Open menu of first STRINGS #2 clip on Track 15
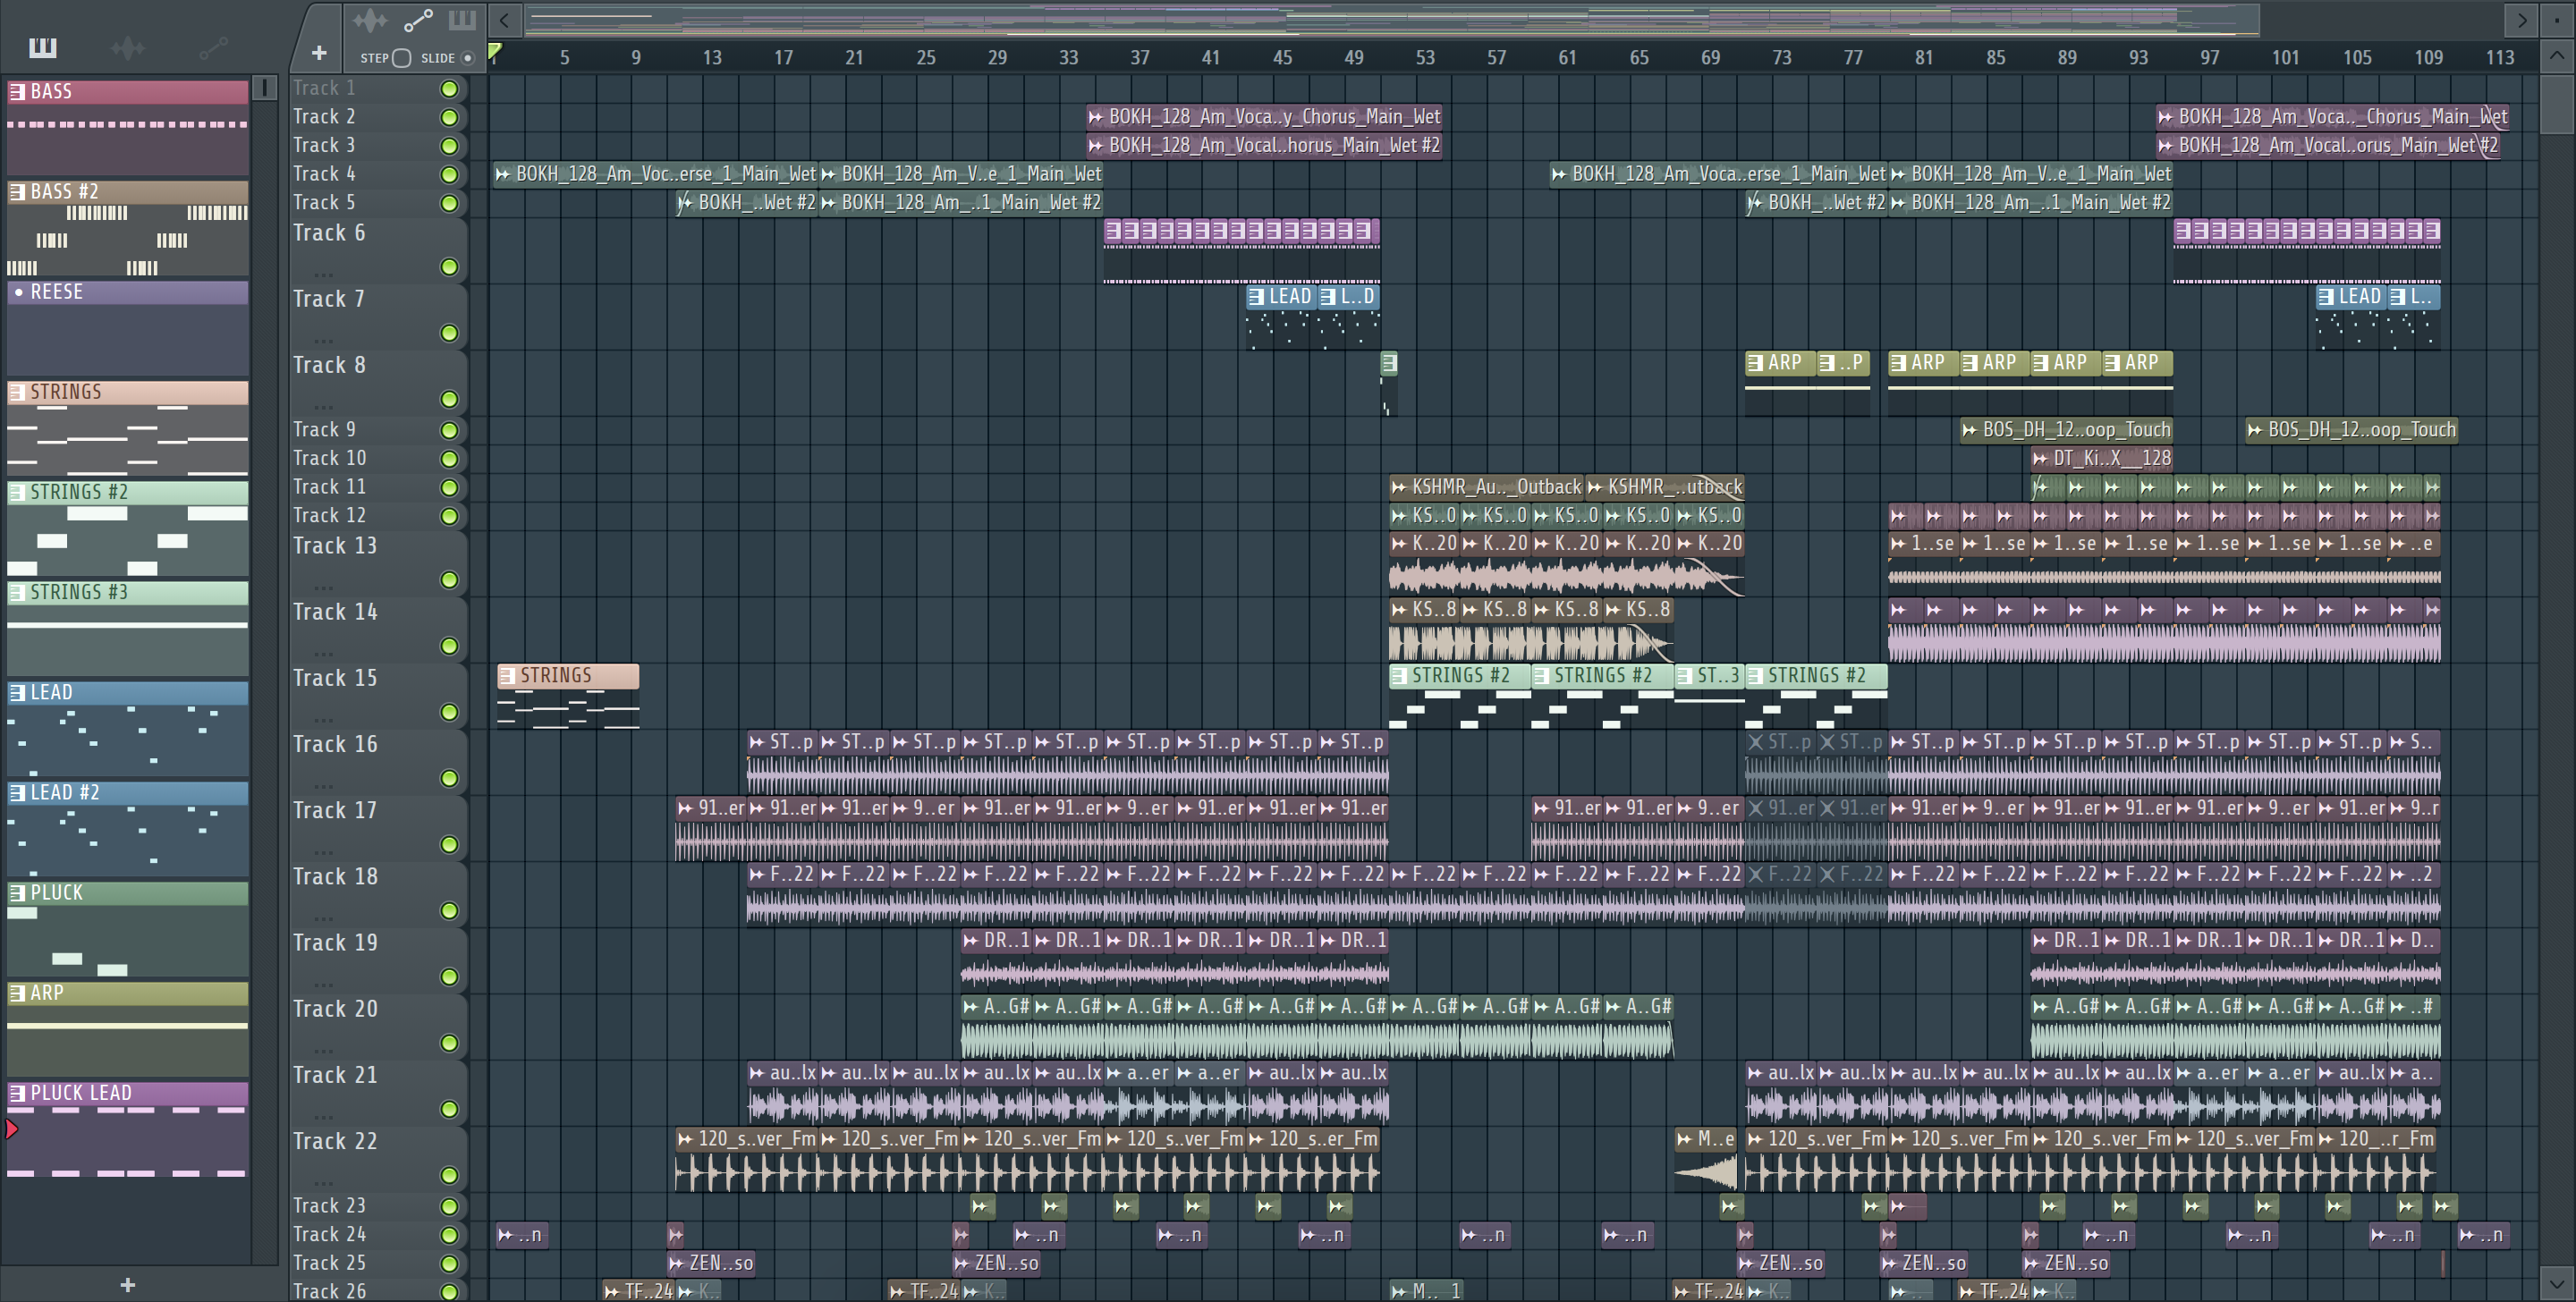 [x=1399, y=676]
